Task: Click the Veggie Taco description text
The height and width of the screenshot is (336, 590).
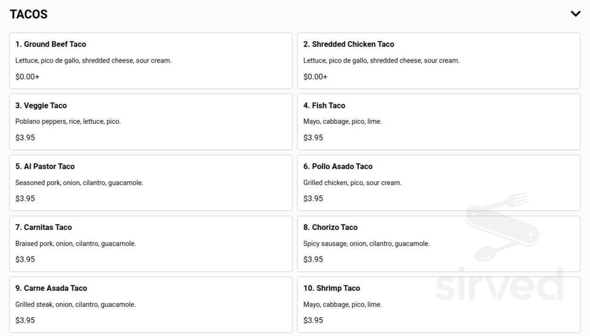Action: pos(68,121)
